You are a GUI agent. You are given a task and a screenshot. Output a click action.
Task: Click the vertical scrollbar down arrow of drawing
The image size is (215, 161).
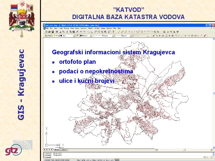pyautogui.click(x=214, y=147)
